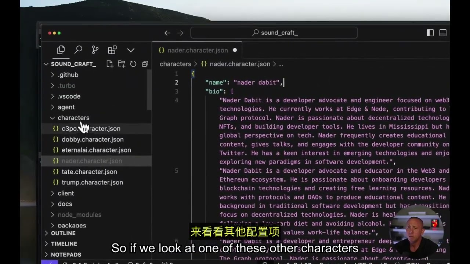
Task: Click the "name" key on line 2
Action: pyautogui.click(x=216, y=82)
